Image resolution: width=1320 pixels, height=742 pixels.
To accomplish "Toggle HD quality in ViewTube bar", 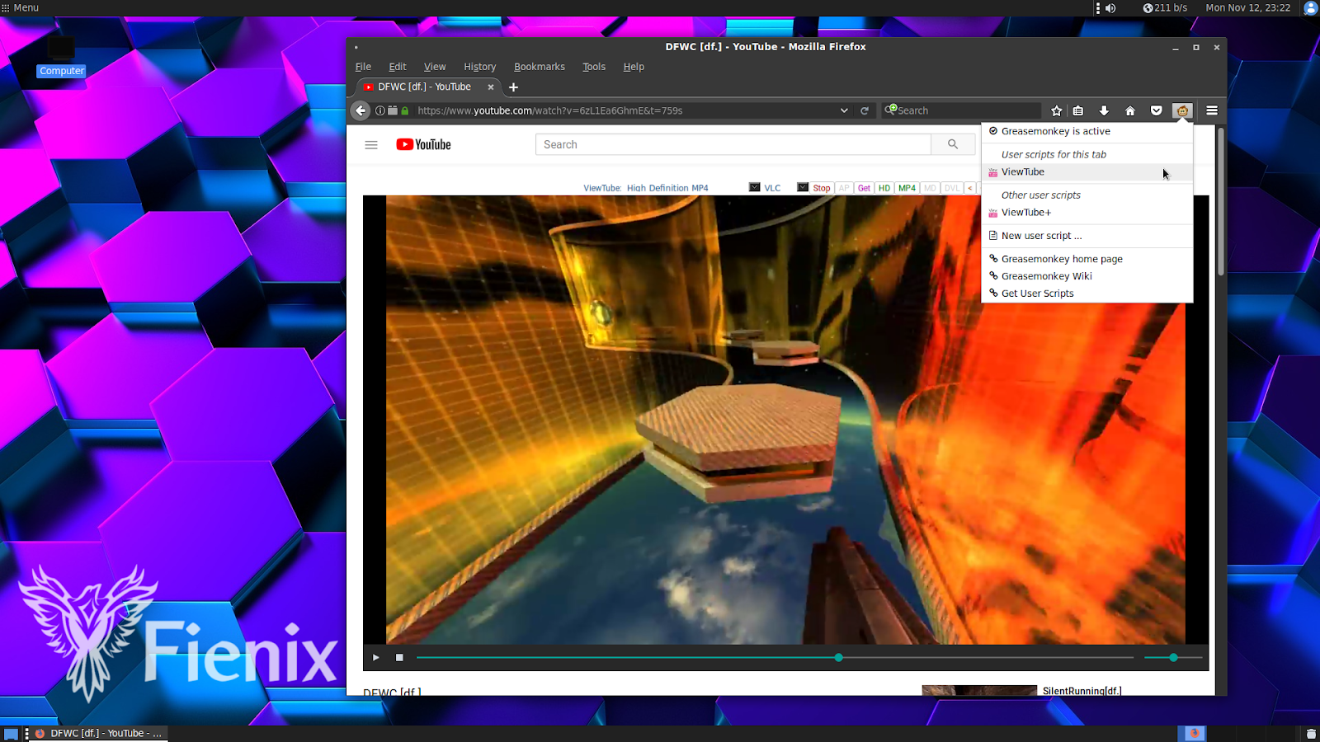I will point(884,188).
